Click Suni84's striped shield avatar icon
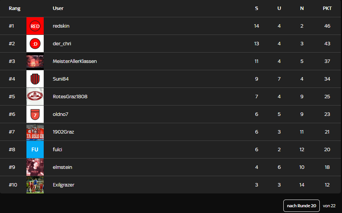This screenshot has height=213, width=342. 35,79
